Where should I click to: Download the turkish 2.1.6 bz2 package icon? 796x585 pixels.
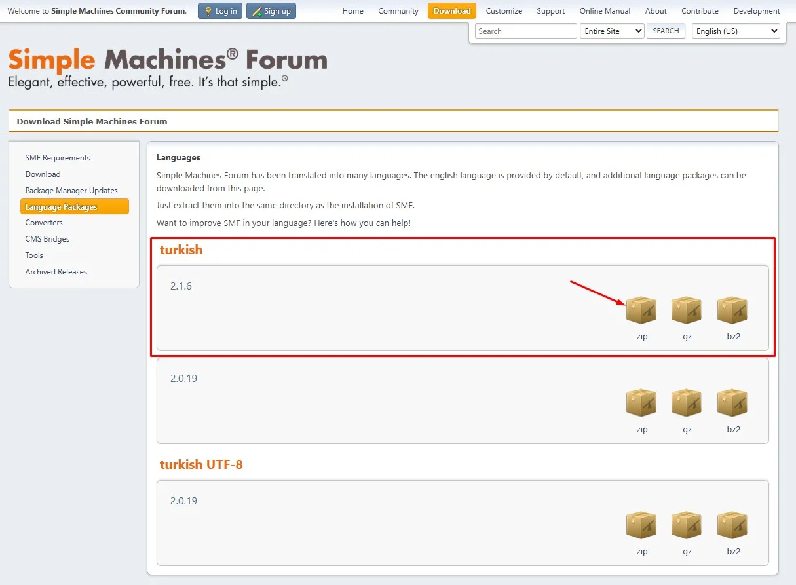[x=732, y=310]
